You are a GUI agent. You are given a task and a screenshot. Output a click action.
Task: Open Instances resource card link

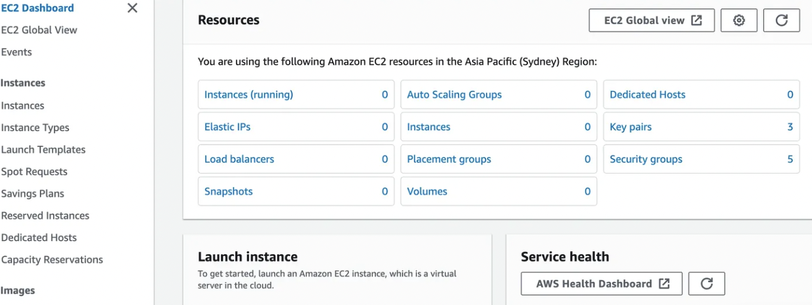click(x=428, y=127)
